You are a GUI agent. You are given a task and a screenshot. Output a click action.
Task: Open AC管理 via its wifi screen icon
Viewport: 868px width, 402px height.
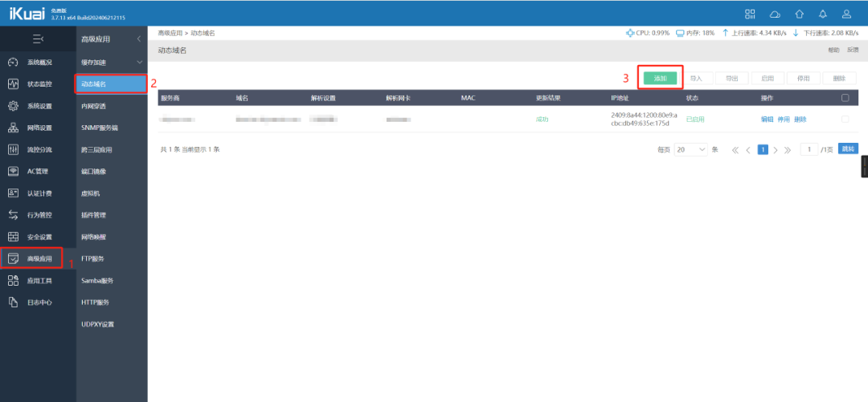(14, 172)
